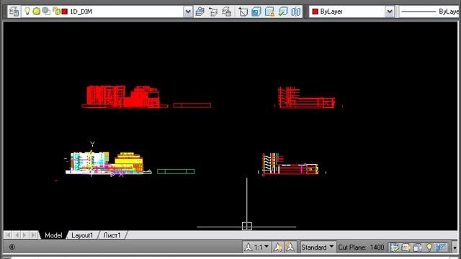Open the ByLayer linetype dropdown

(430, 12)
